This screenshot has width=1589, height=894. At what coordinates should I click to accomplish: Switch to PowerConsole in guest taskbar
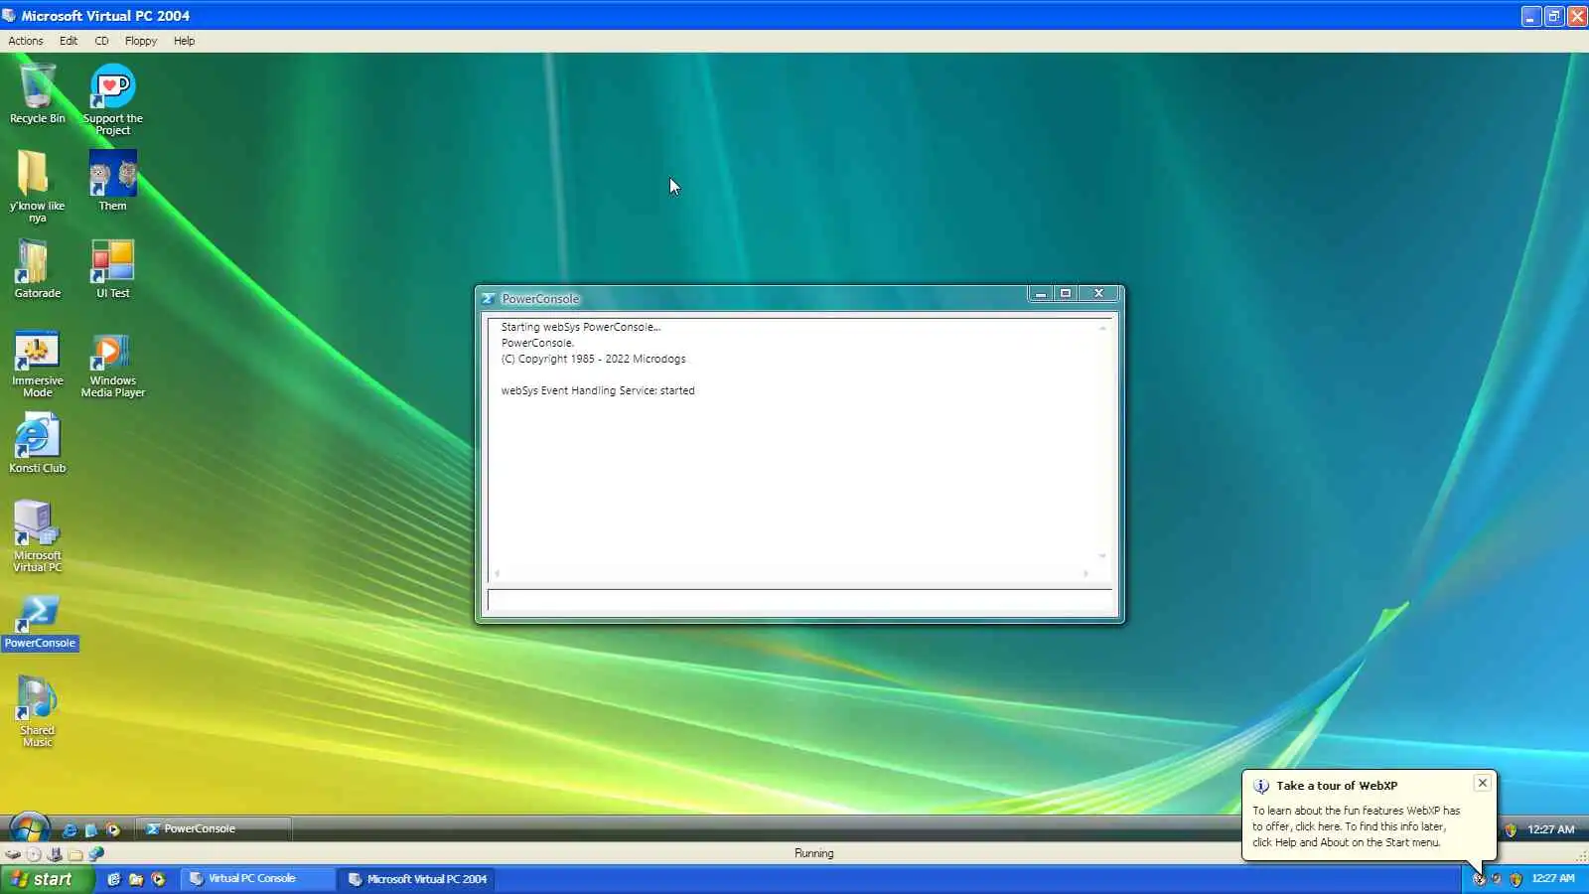214,828
